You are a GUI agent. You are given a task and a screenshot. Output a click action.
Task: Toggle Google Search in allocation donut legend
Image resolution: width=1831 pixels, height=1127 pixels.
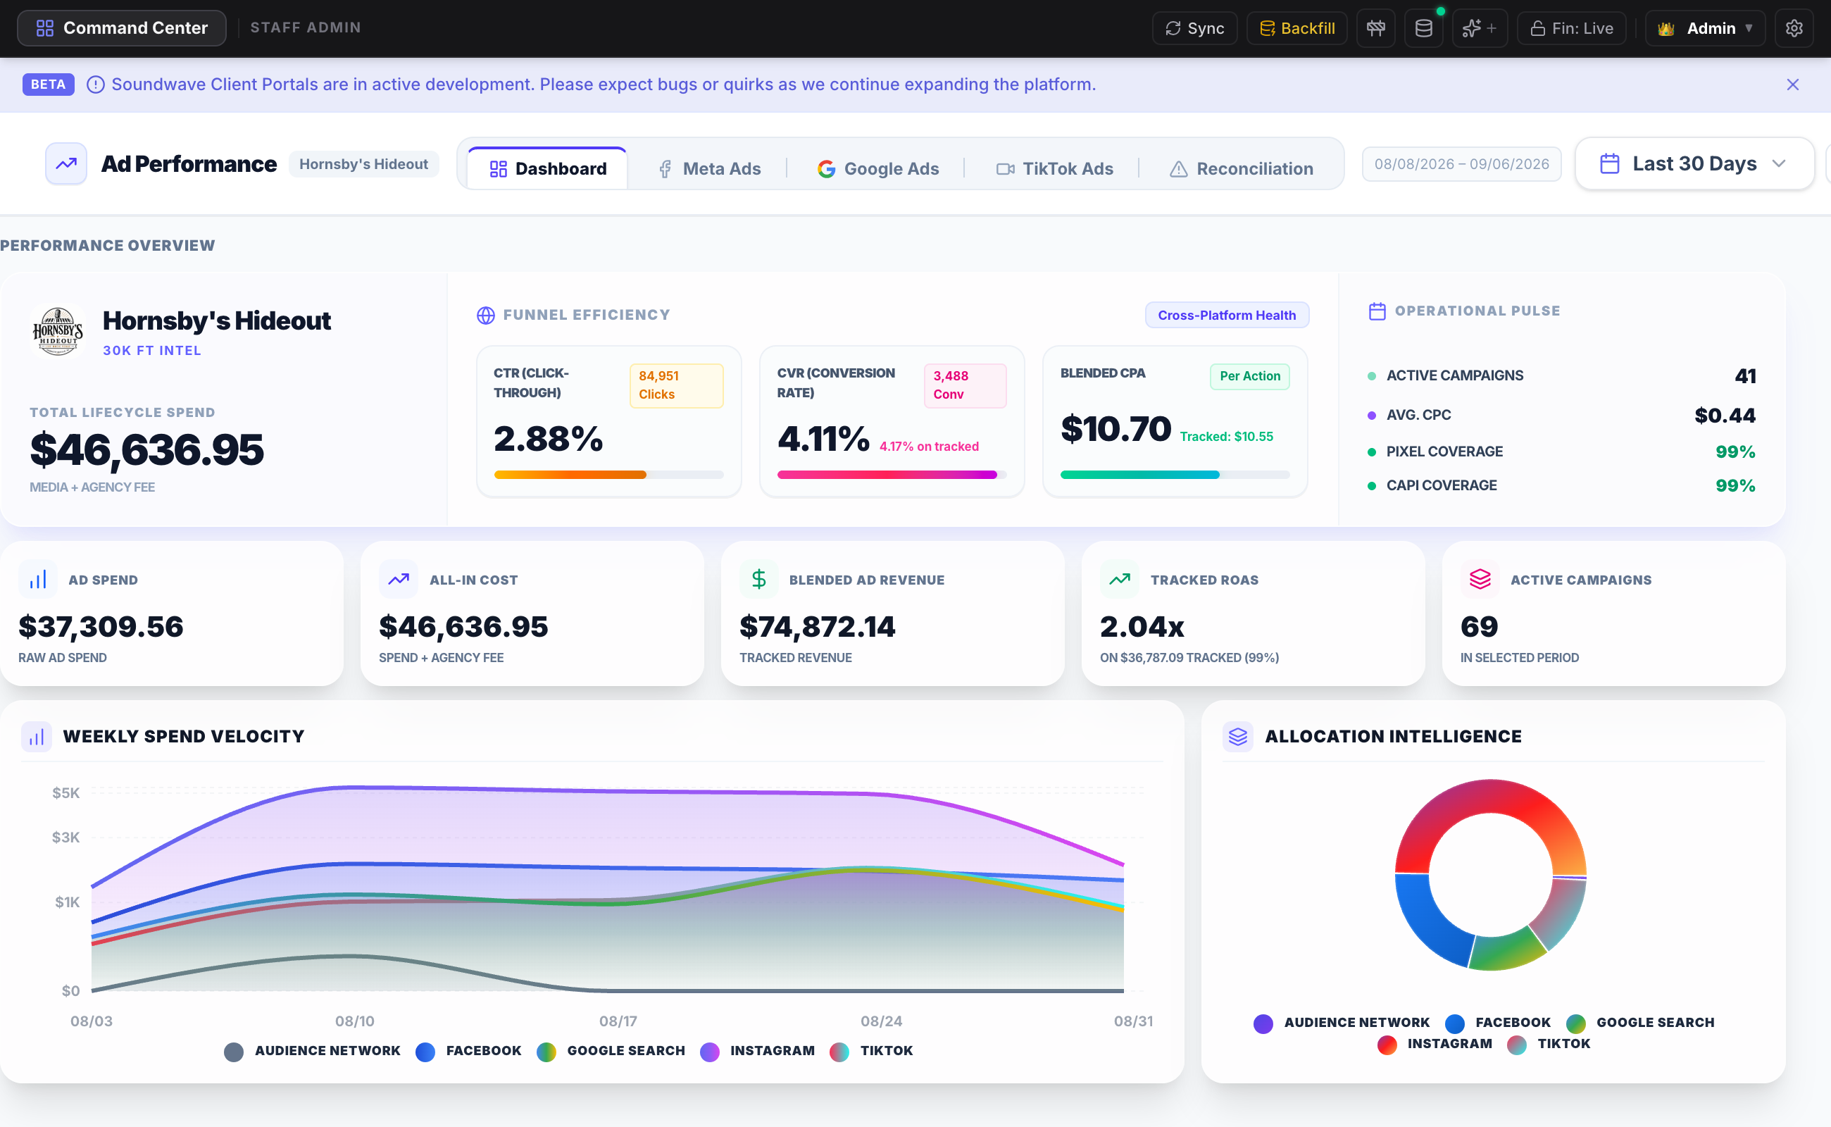(x=1640, y=1023)
